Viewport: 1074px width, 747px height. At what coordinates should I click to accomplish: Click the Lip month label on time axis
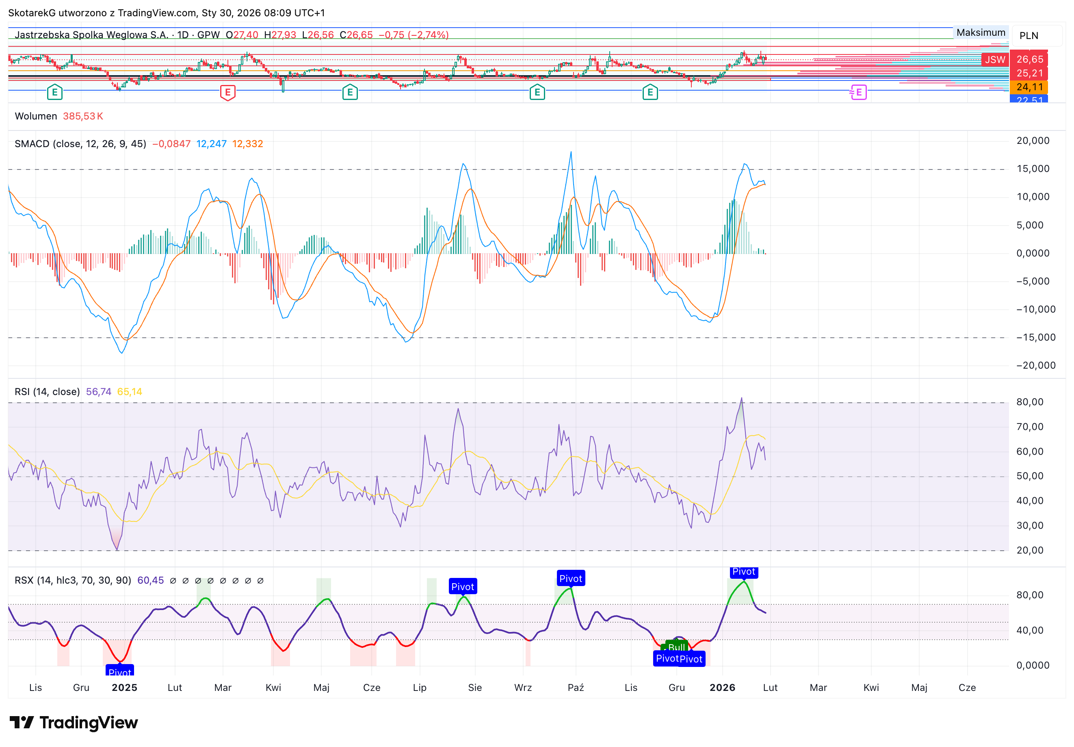coord(420,688)
